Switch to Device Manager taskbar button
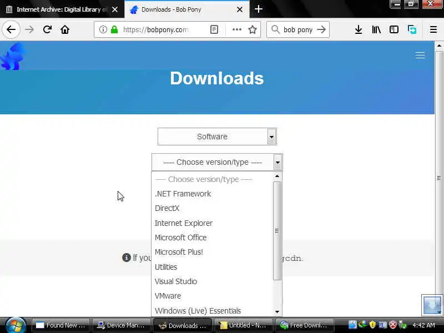This screenshot has width=444, height=333. 121,325
